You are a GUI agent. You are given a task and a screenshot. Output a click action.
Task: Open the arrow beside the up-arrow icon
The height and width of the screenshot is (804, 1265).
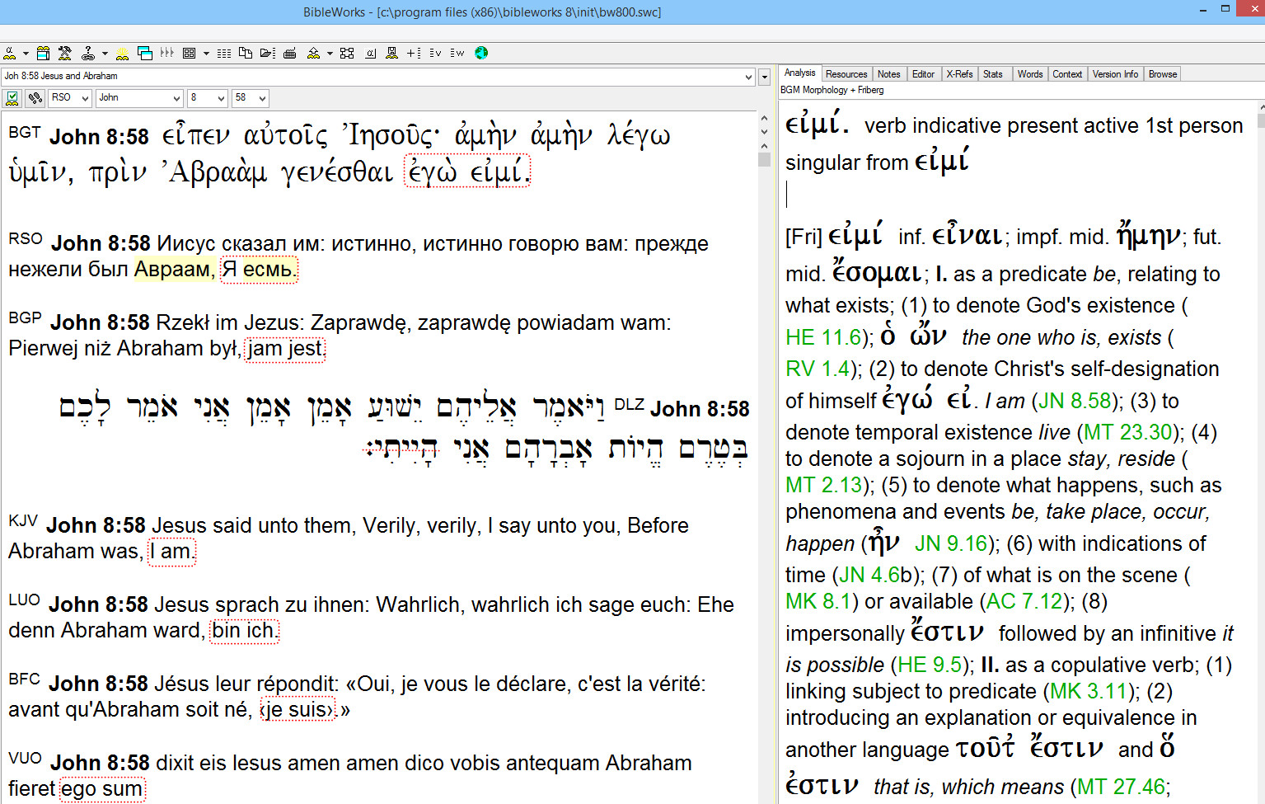pyautogui.click(x=330, y=54)
